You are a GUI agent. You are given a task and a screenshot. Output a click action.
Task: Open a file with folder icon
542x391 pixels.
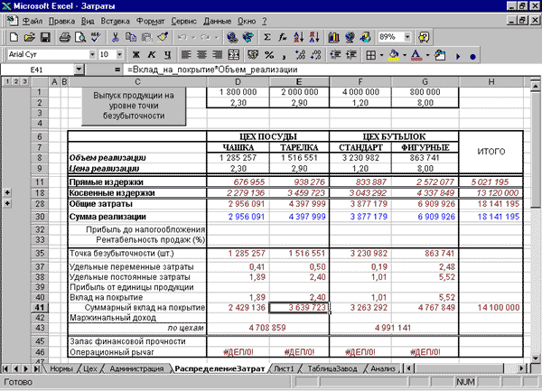[30, 37]
